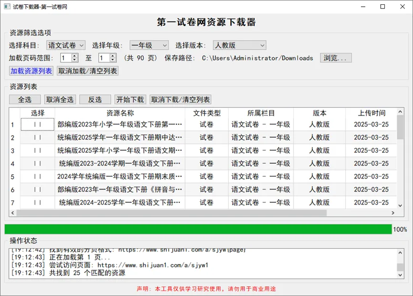Toggle the selection checkbox in row 2

(37, 137)
